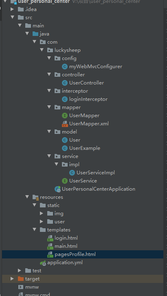
Task: Expand the target folder arrow
Action: [12, 279]
